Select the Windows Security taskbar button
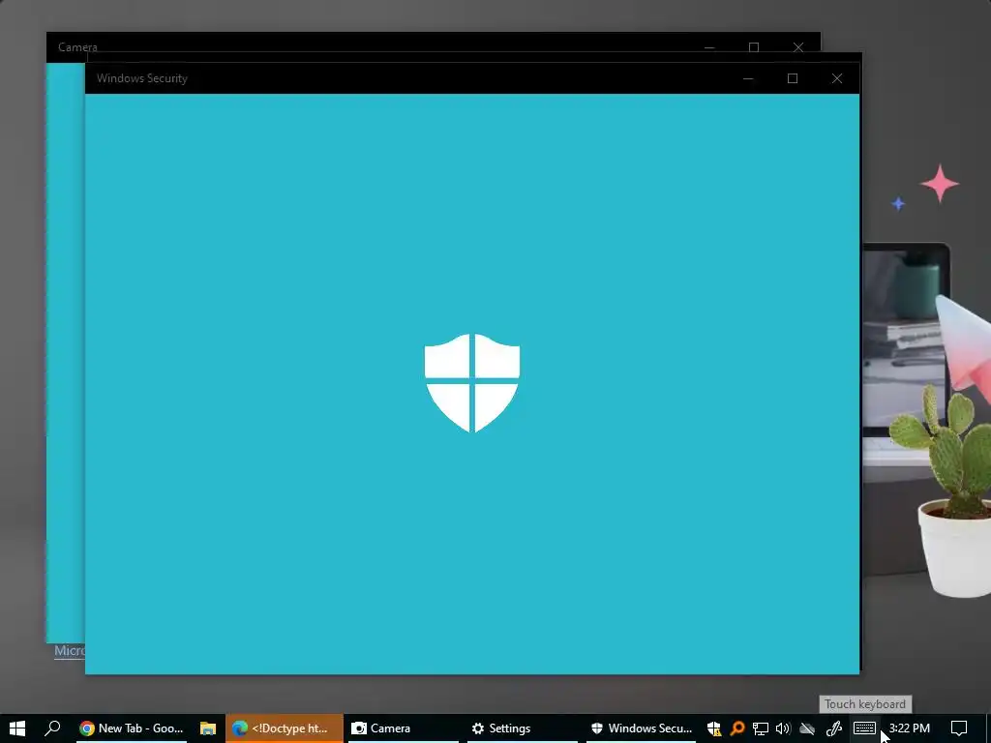This screenshot has height=743, width=991. 641,728
